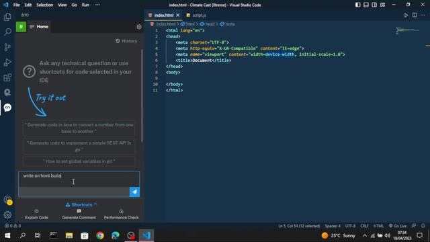Open the Edit menu
The height and width of the screenshot is (242, 430).
tap(28, 5)
